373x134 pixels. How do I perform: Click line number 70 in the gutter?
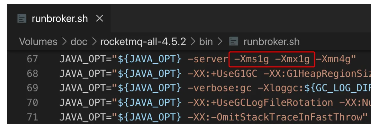tap(32, 102)
